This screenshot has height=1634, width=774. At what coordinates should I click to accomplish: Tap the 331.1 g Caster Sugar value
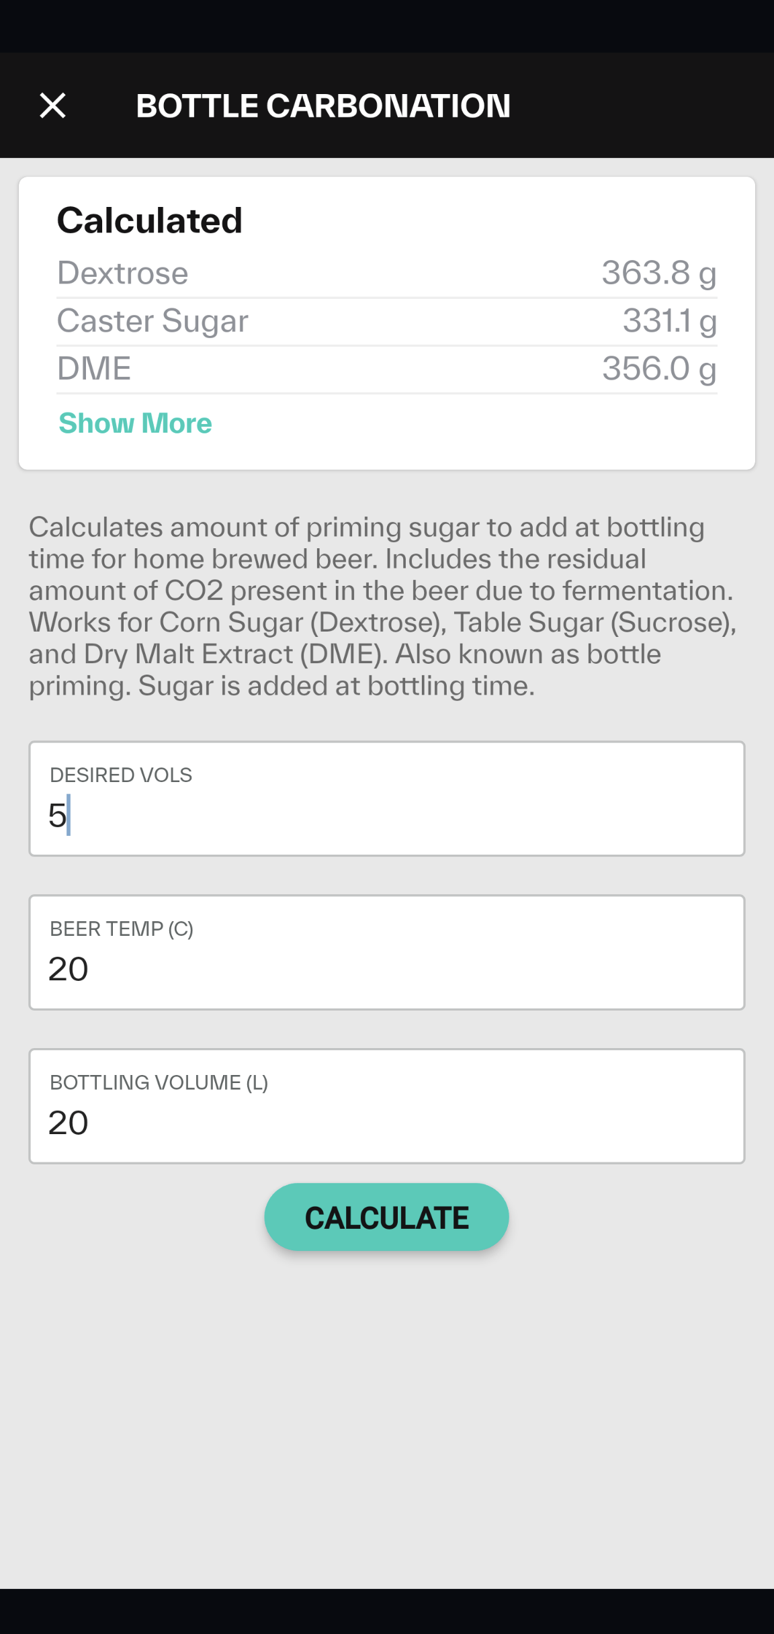pos(669,321)
